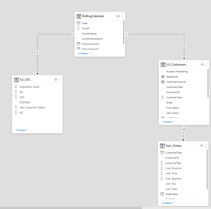Click sigma icon beside Line: Quantity
The width and height of the screenshot is (211, 209).
pos(162,178)
